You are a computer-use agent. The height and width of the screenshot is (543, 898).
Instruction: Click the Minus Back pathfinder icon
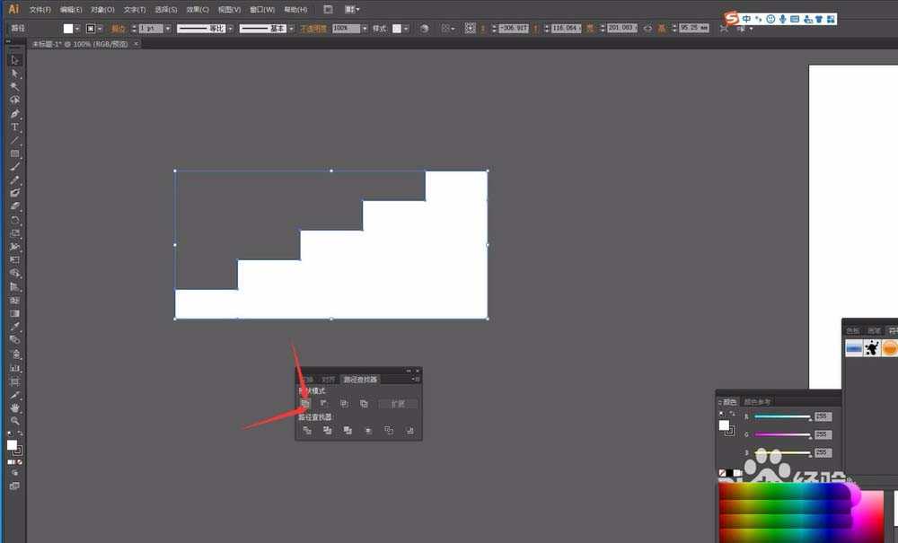click(410, 431)
